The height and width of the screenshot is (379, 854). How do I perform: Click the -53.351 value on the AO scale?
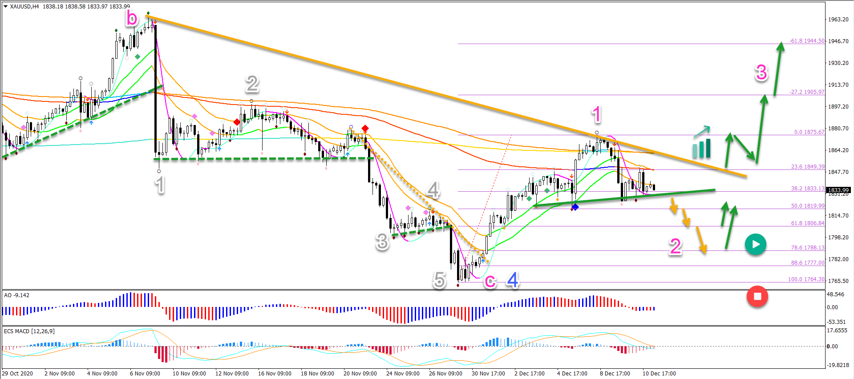[x=836, y=322]
